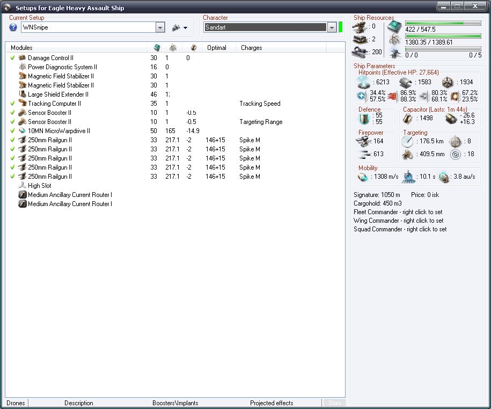Click the structure hitpoints icon showing 1934
Viewport: 491px width, 409px height.
click(x=448, y=83)
